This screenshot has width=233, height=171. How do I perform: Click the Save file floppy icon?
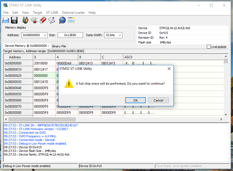(14, 20)
